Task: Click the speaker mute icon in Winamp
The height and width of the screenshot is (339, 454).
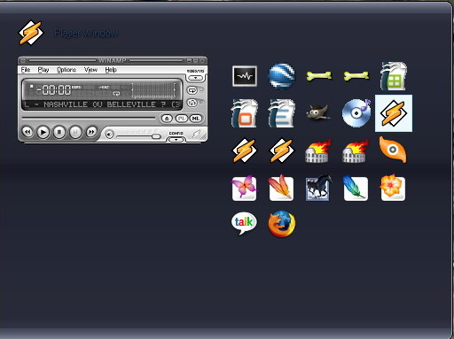Action: click(x=109, y=135)
